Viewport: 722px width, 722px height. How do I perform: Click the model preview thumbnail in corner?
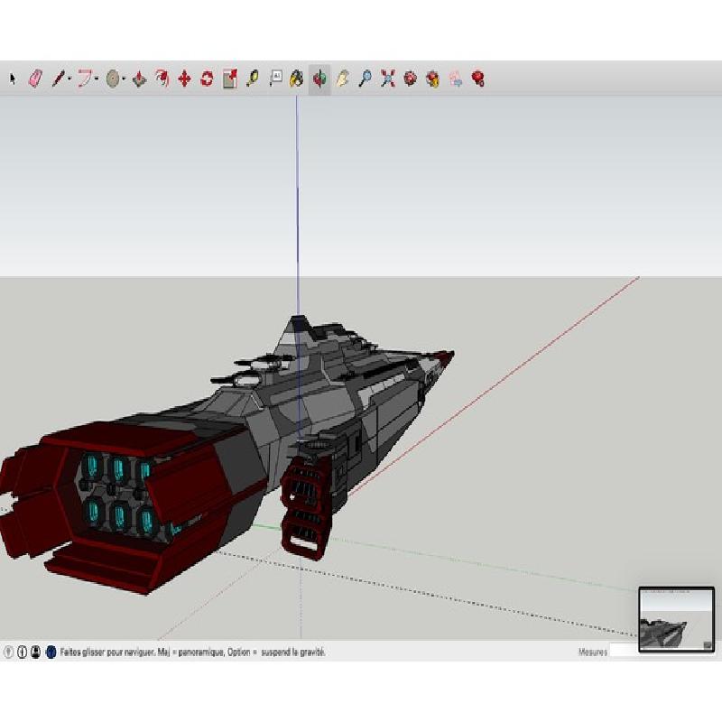[x=676, y=619]
